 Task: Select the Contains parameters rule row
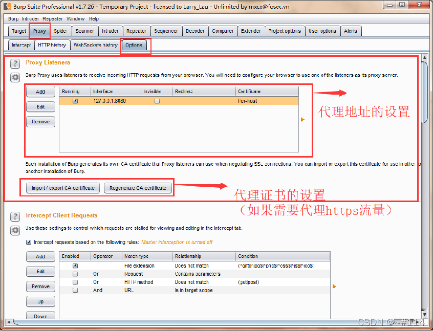click(x=194, y=274)
